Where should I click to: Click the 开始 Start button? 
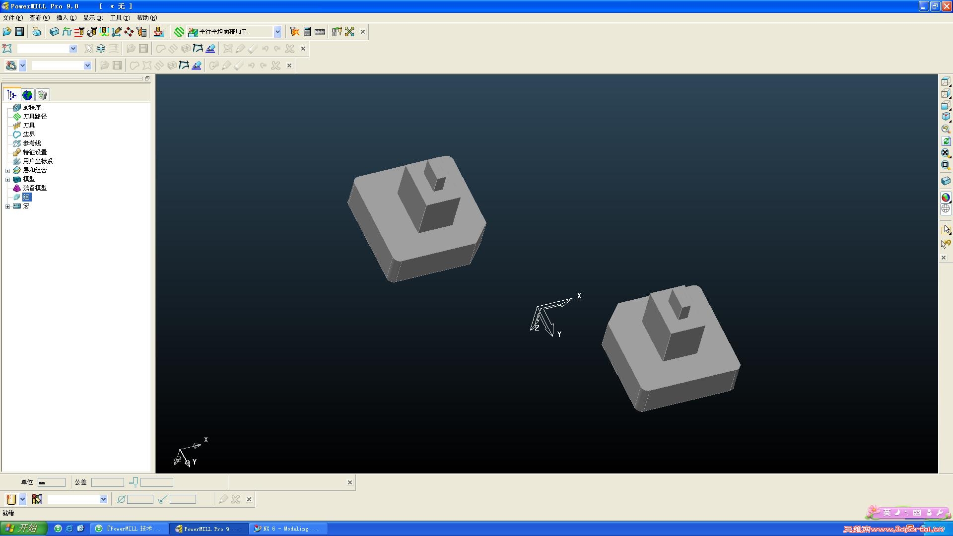(23, 529)
